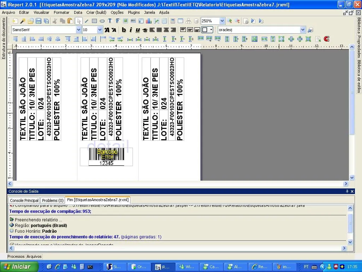362x272 pixels.
Task: Select the Static Text tool
Action: [110, 21]
